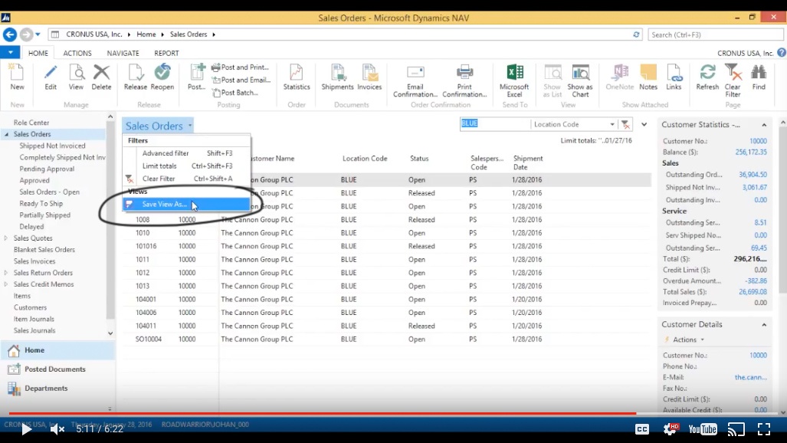Open Invoices documents
Viewport: 787px width, 443px height.
click(369, 77)
